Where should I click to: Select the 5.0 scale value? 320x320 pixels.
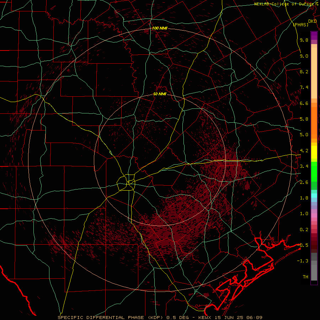304,135
